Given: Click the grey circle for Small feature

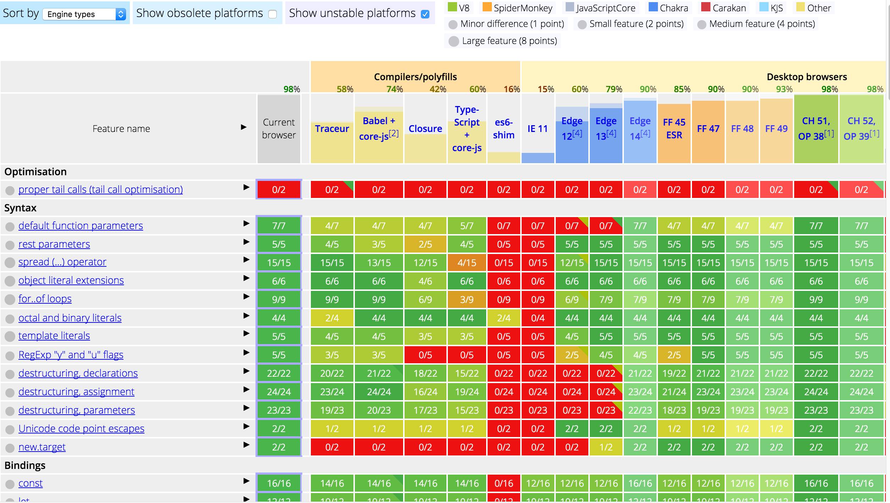Looking at the screenshot, I should point(582,24).
